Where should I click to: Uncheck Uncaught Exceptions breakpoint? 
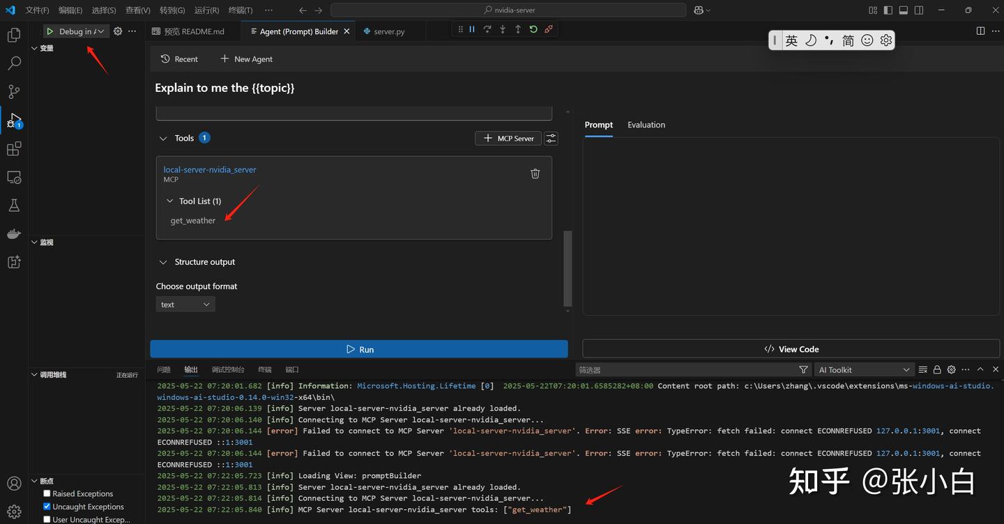tap(47, 507)
